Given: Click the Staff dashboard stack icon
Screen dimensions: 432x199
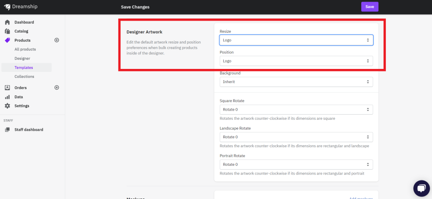Looking at the screenshot, I should pos(7,130).
